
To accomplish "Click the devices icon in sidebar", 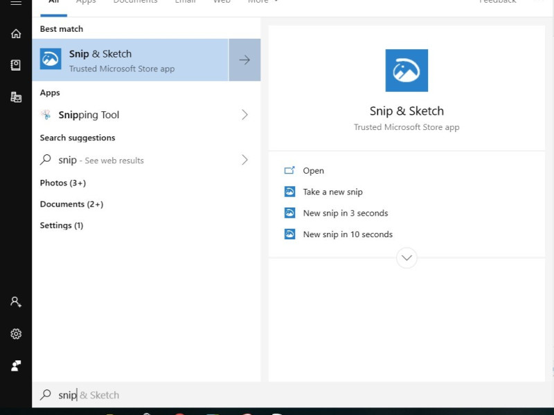I will pyautogui.click(x=16, y=97).
